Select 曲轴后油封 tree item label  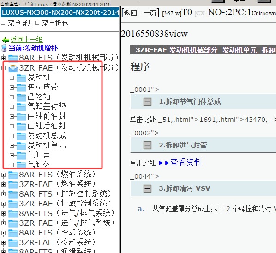[x=47, y=126]
